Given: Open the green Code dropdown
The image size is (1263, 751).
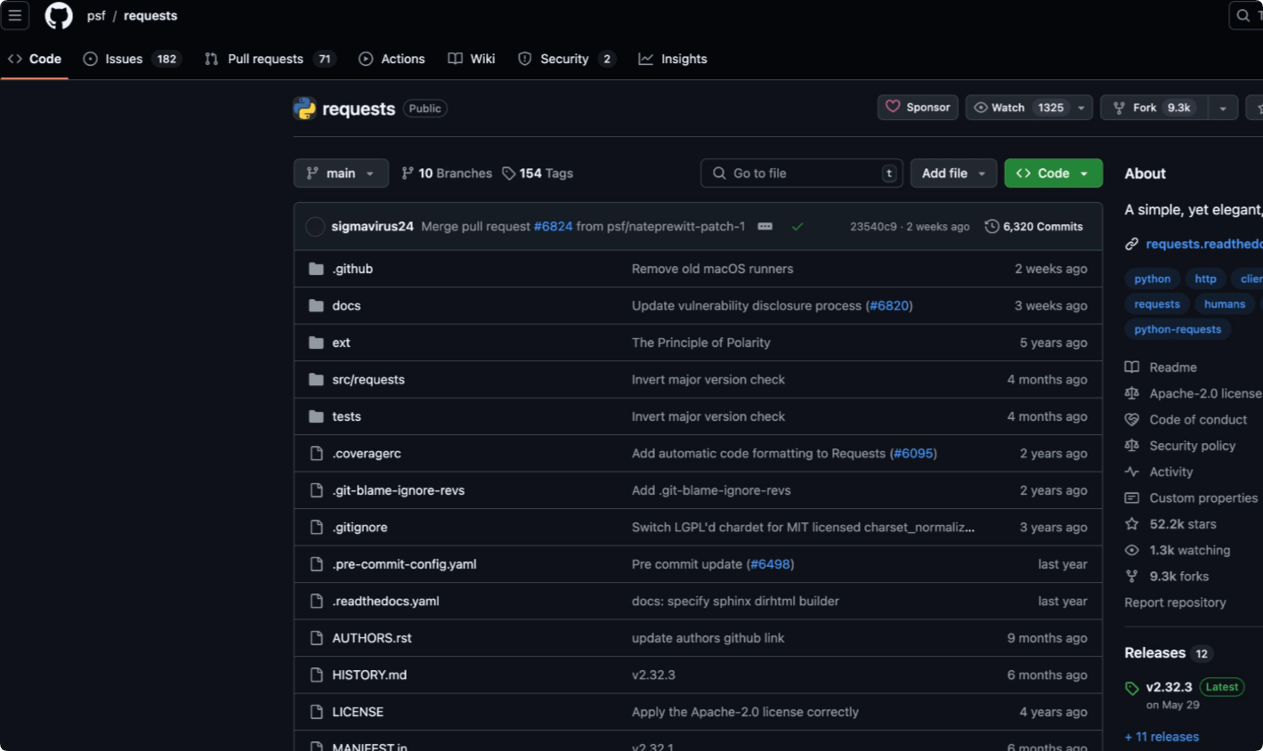Looking at the screenshot, I should pyautogui.click(x=1053, y=174).
